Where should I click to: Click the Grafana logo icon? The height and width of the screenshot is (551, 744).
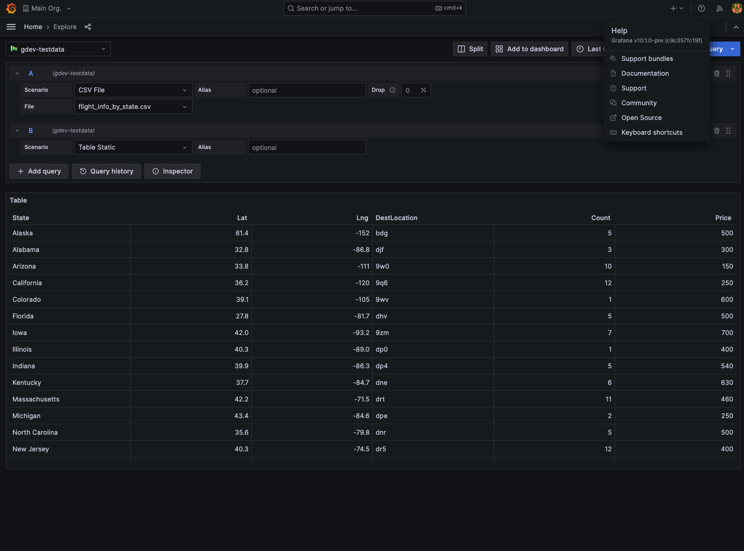[11, 8]
